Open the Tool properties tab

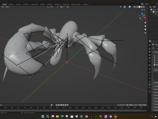[150, 45]
